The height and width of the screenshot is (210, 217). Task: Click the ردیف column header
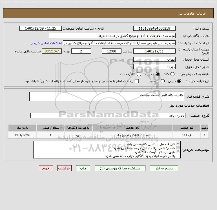click(x=205, y=128)
